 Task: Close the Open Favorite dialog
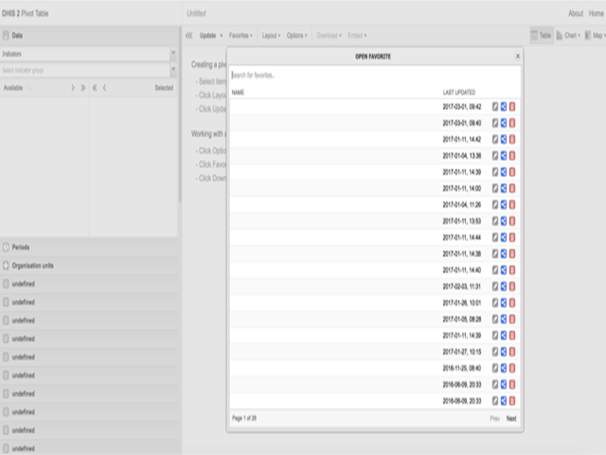(x=517, y=57)
